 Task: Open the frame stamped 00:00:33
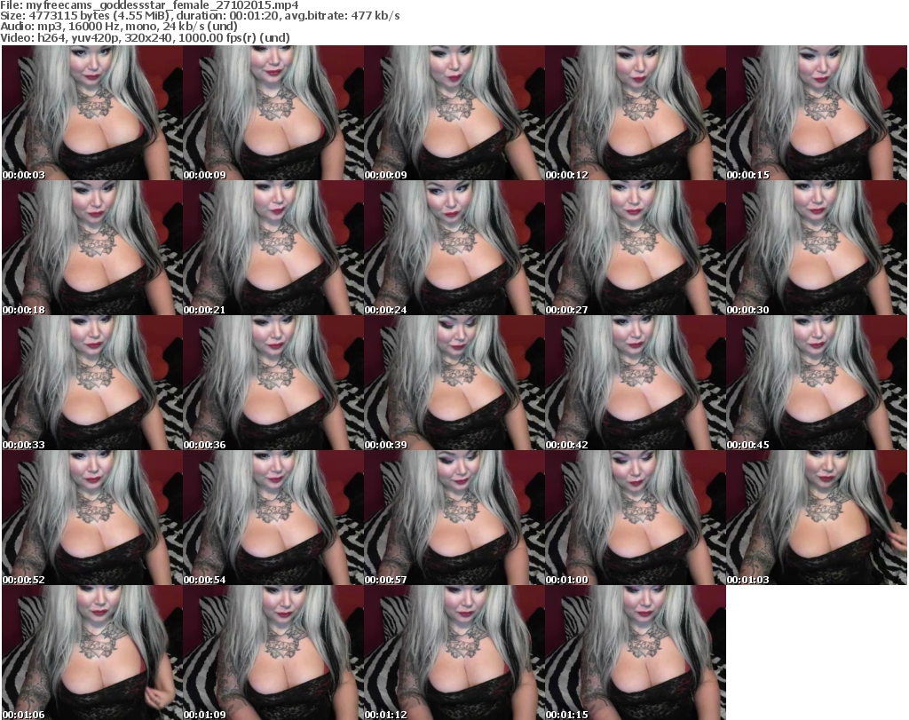tap(92, 384)
